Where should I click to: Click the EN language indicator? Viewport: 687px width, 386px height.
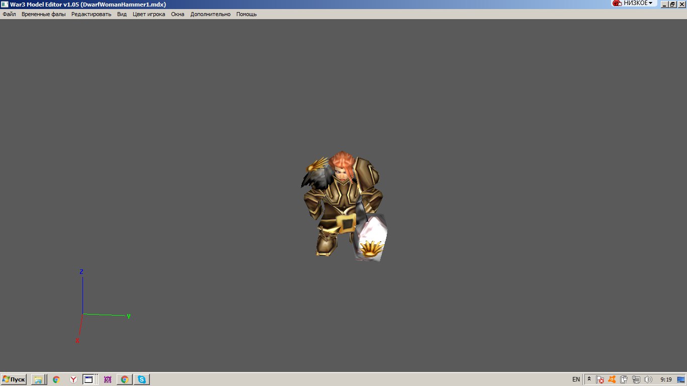pyautogui.click(x=576, y=379)
